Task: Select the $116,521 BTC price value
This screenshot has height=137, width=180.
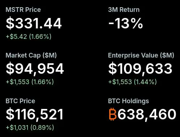Action: coord(34,114)
